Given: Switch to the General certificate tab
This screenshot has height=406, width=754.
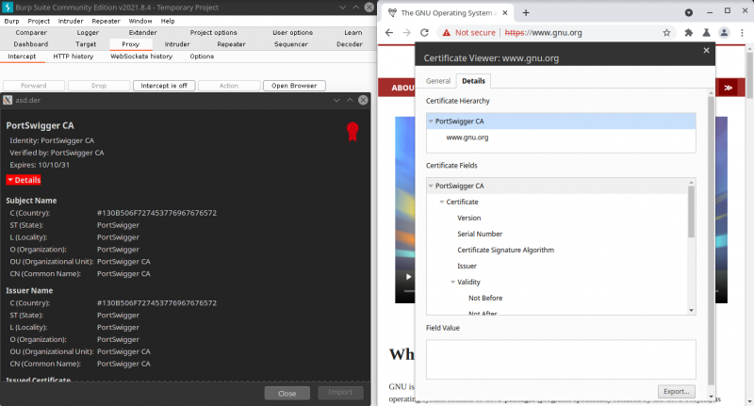Looking at the screenshot, I should coord(438,81).
